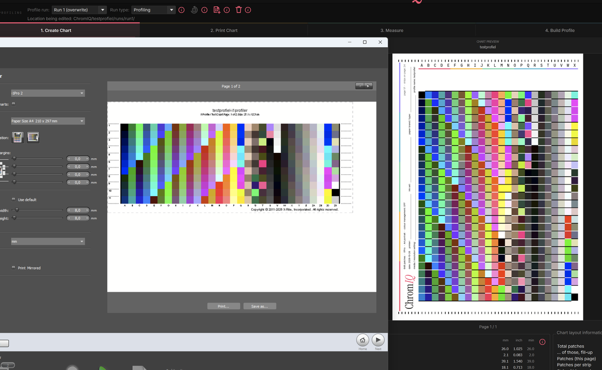Click the Next arrow button in i1Profiler
This screenshot has height=370, width=602.
[378, 340]
